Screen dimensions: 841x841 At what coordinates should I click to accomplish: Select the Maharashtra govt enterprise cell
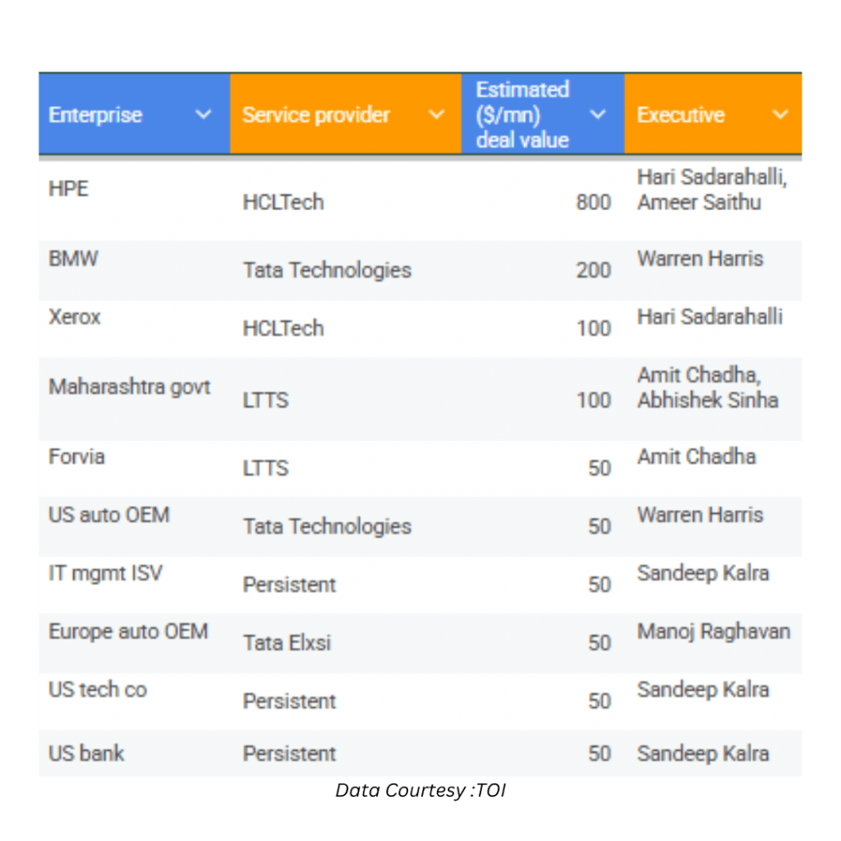coord(130,385)
